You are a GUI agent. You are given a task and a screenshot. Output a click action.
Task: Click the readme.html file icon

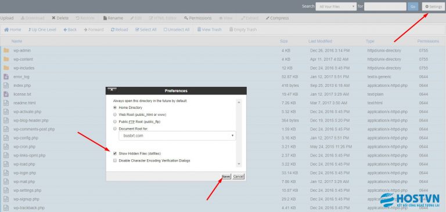tap(6, 103)
